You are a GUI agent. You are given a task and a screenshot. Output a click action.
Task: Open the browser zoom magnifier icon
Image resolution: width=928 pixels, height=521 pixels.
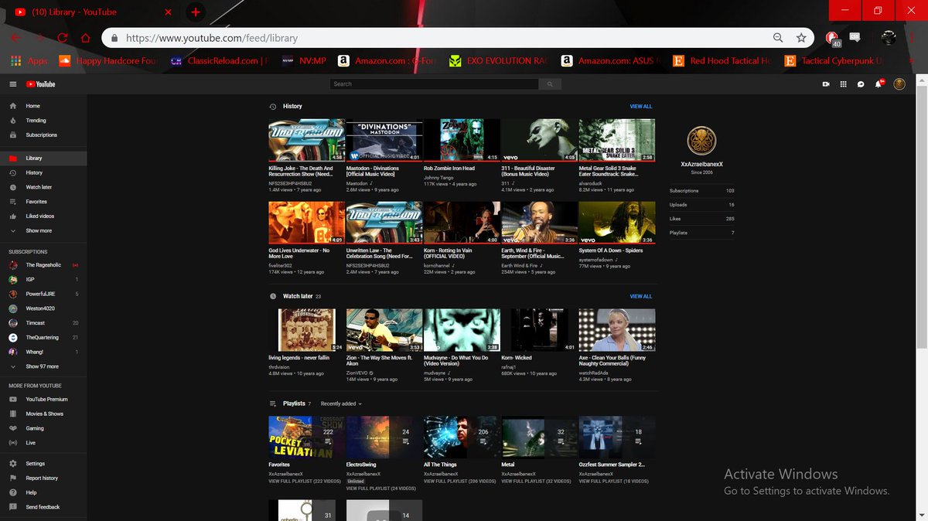pos(778,38)
